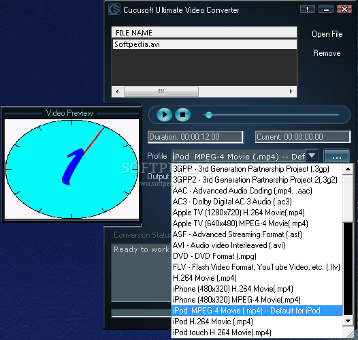This screenshot has width=358, height=340.
Task: Choose iPod touch H.264 Movie(.mp4)
Action: [x=257, y=333]
